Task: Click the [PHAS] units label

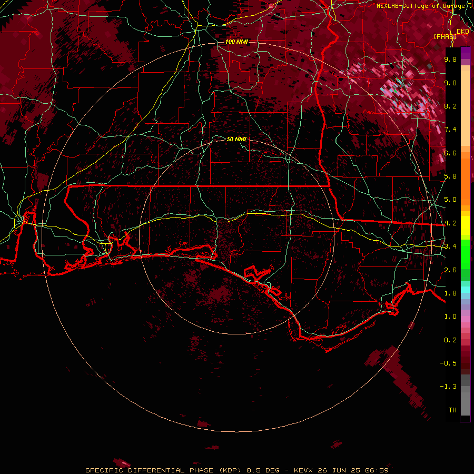Action: [x=445, y=36]
